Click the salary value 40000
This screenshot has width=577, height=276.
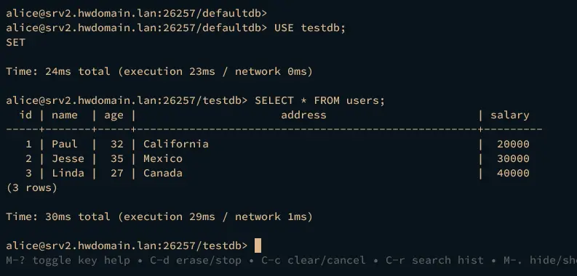[x=513, y=173]
